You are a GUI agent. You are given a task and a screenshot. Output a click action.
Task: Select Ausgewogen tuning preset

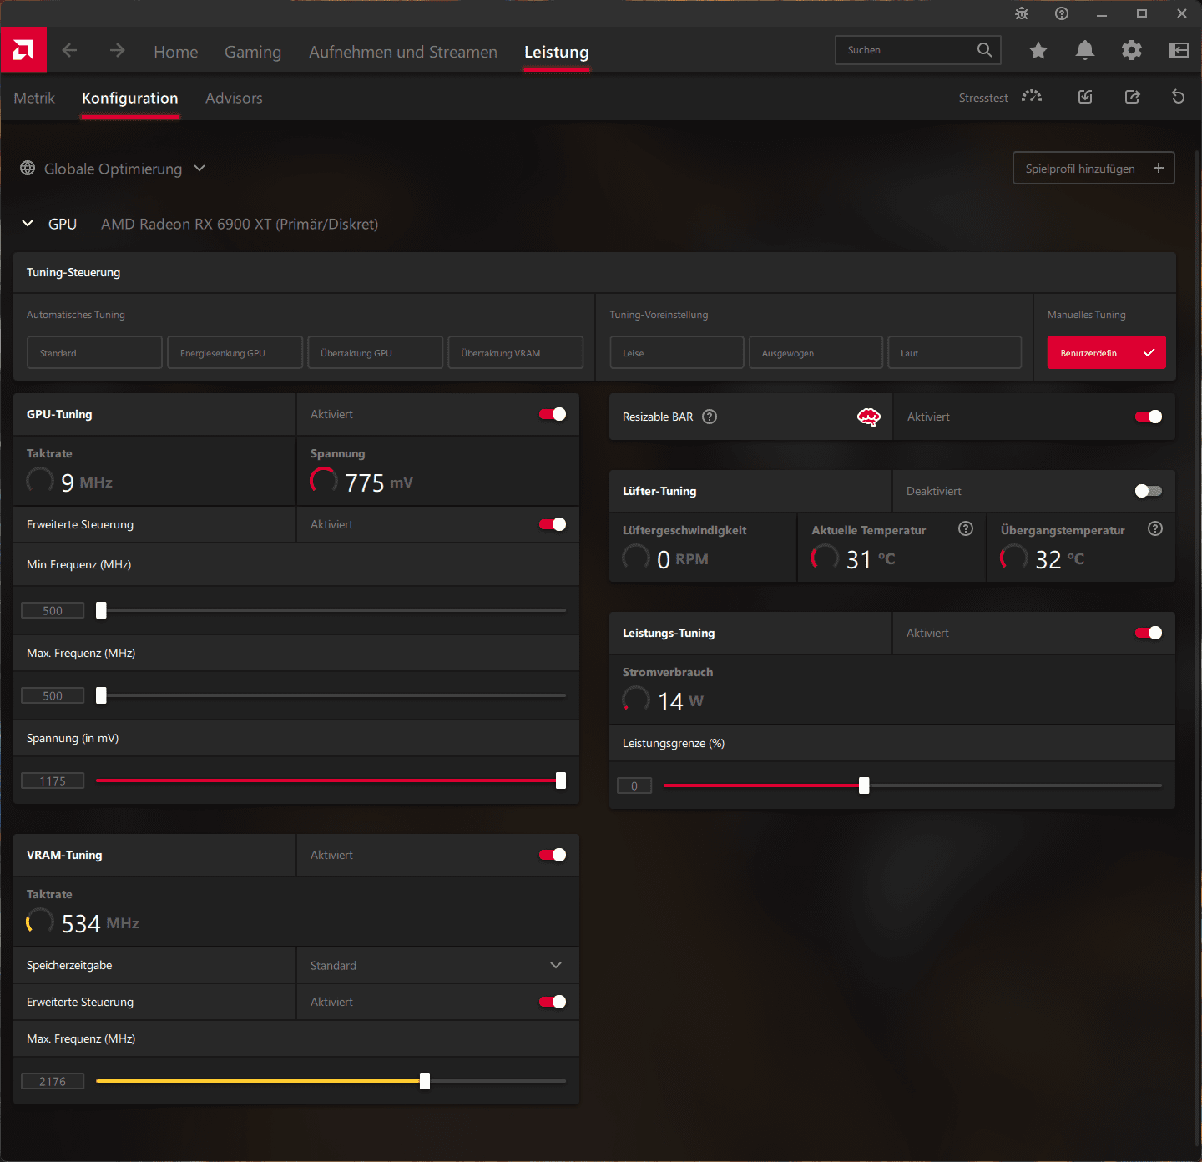click(x=816, y=352)
